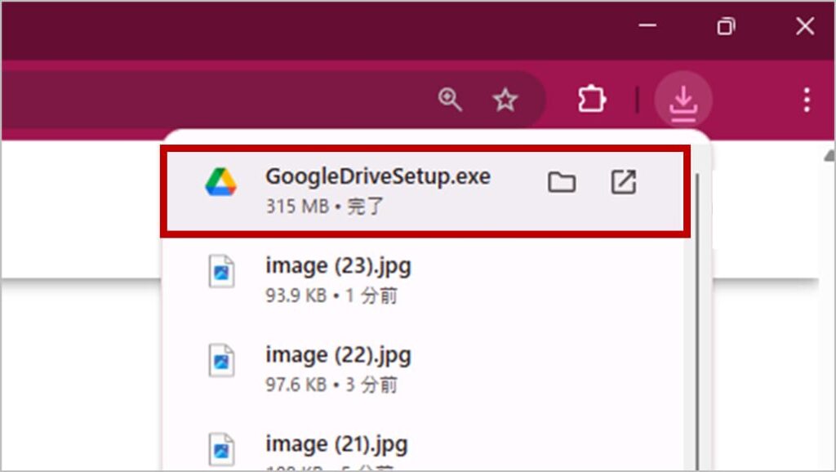The image size is (836, 472).
Task: Click the Google Drive logo icon
Action: pyautogui.click(x=220, y=183)
